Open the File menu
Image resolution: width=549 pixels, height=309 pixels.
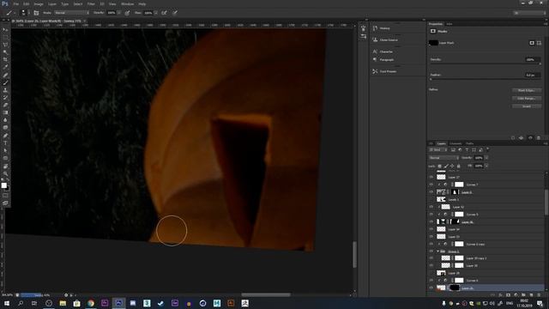coord(16,3)
